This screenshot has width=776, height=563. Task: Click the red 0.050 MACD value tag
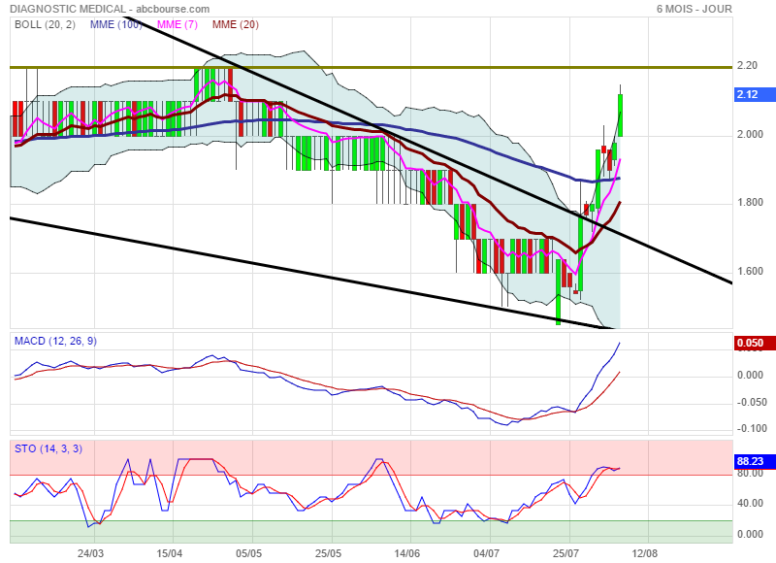[755, 344]
